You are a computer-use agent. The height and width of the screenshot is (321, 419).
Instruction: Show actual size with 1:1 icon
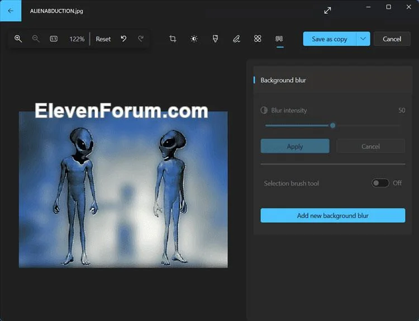pyautogui.click(x=54, y=39)
